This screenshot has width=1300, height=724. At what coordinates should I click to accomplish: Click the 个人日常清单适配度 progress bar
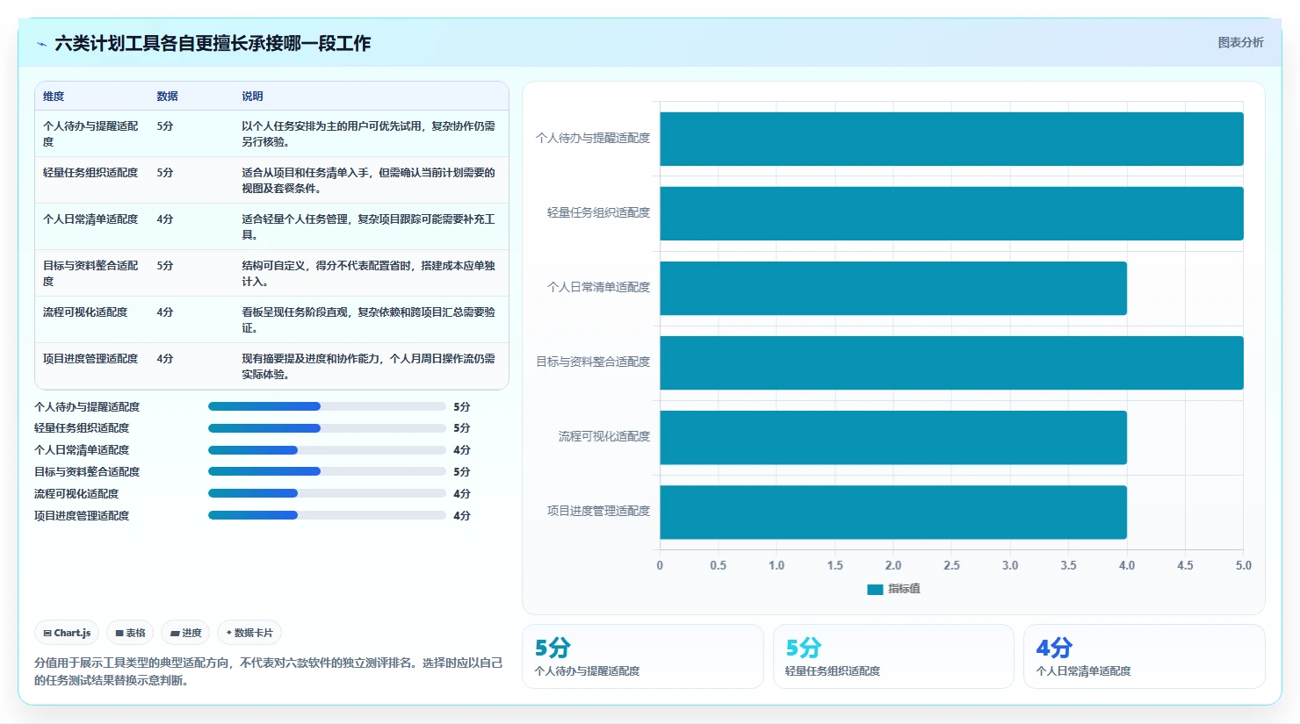click(327, 450)
